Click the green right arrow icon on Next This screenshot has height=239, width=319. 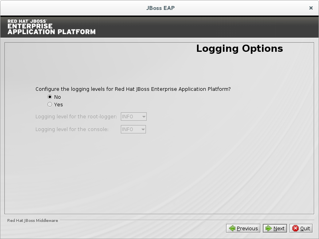(269, 228)
